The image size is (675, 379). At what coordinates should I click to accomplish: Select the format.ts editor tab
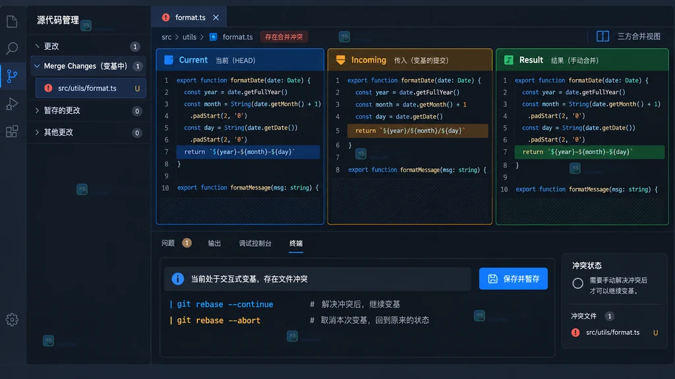(x=189, y=18)
